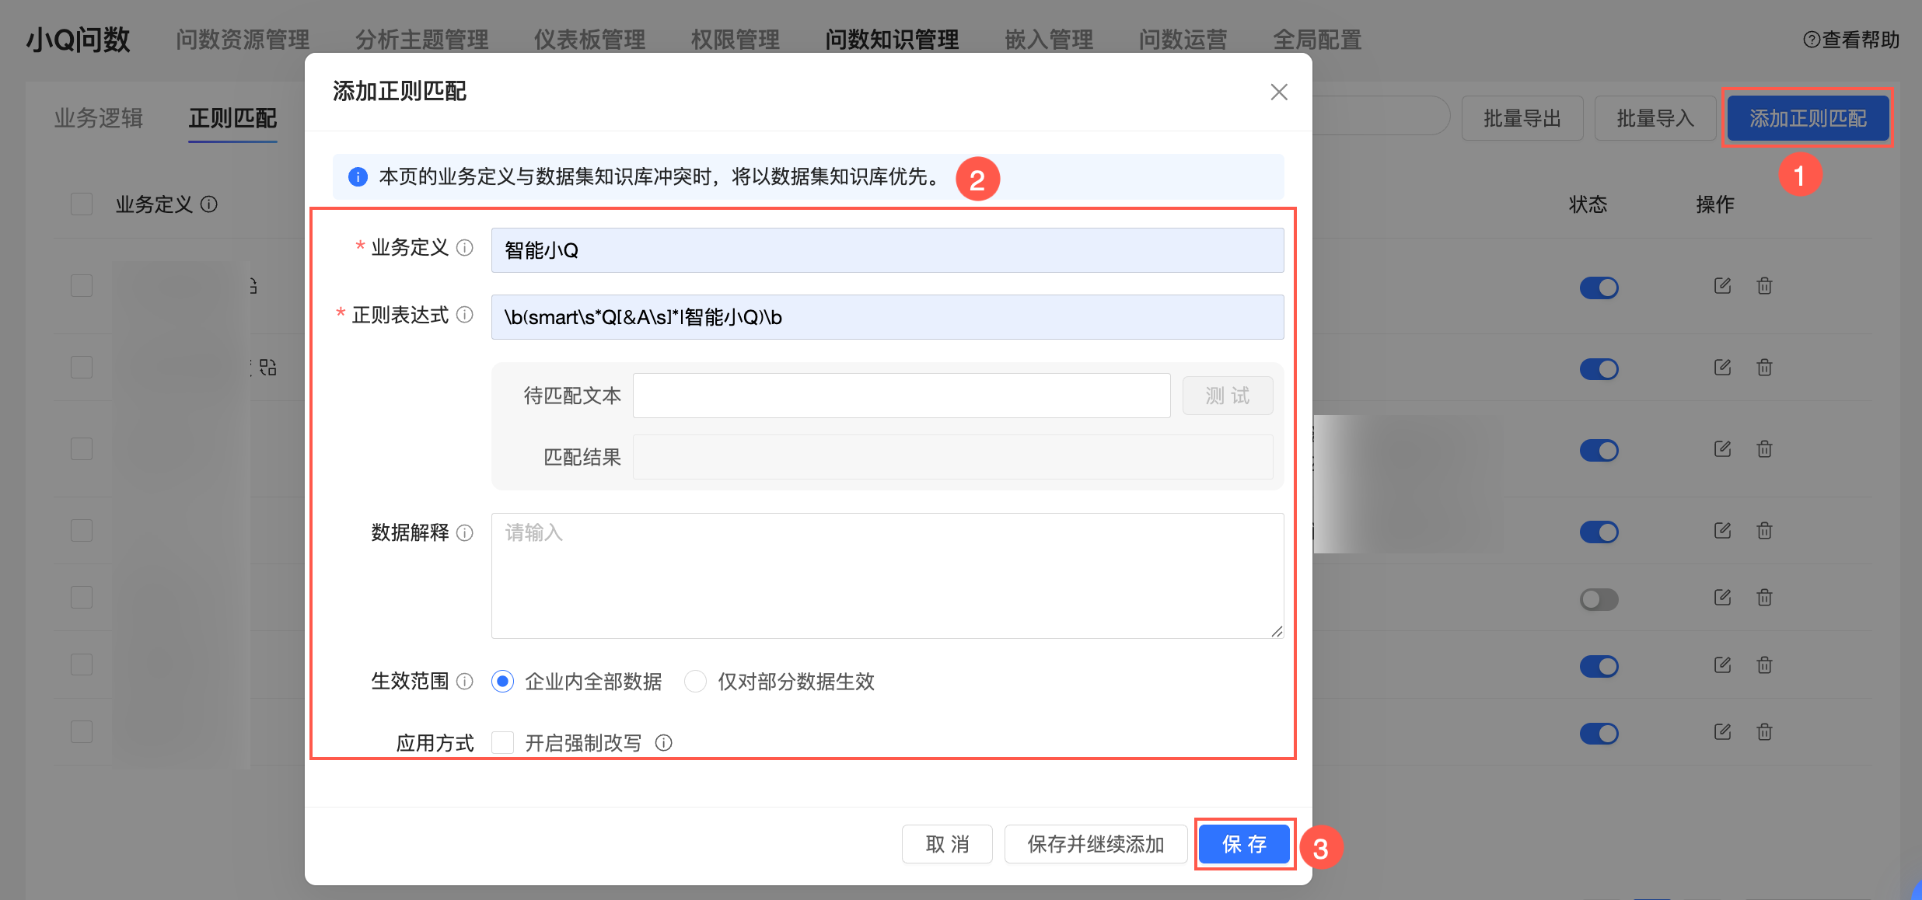
Task: Click the 保存 button
Action: (1243, 844)
